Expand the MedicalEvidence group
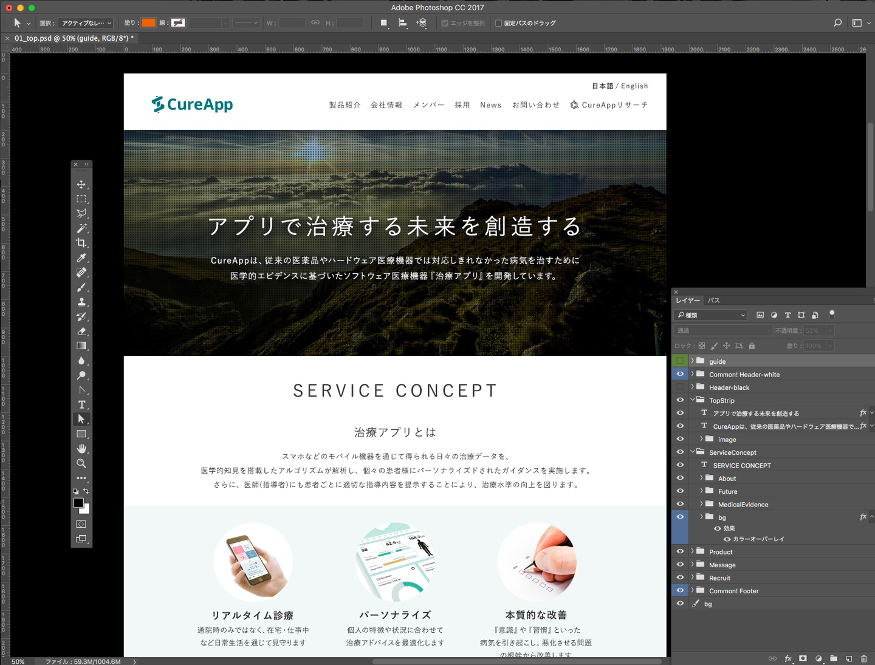Image resolution: width=875 pixels, height=665 pixels. click(x=701, y=504)
